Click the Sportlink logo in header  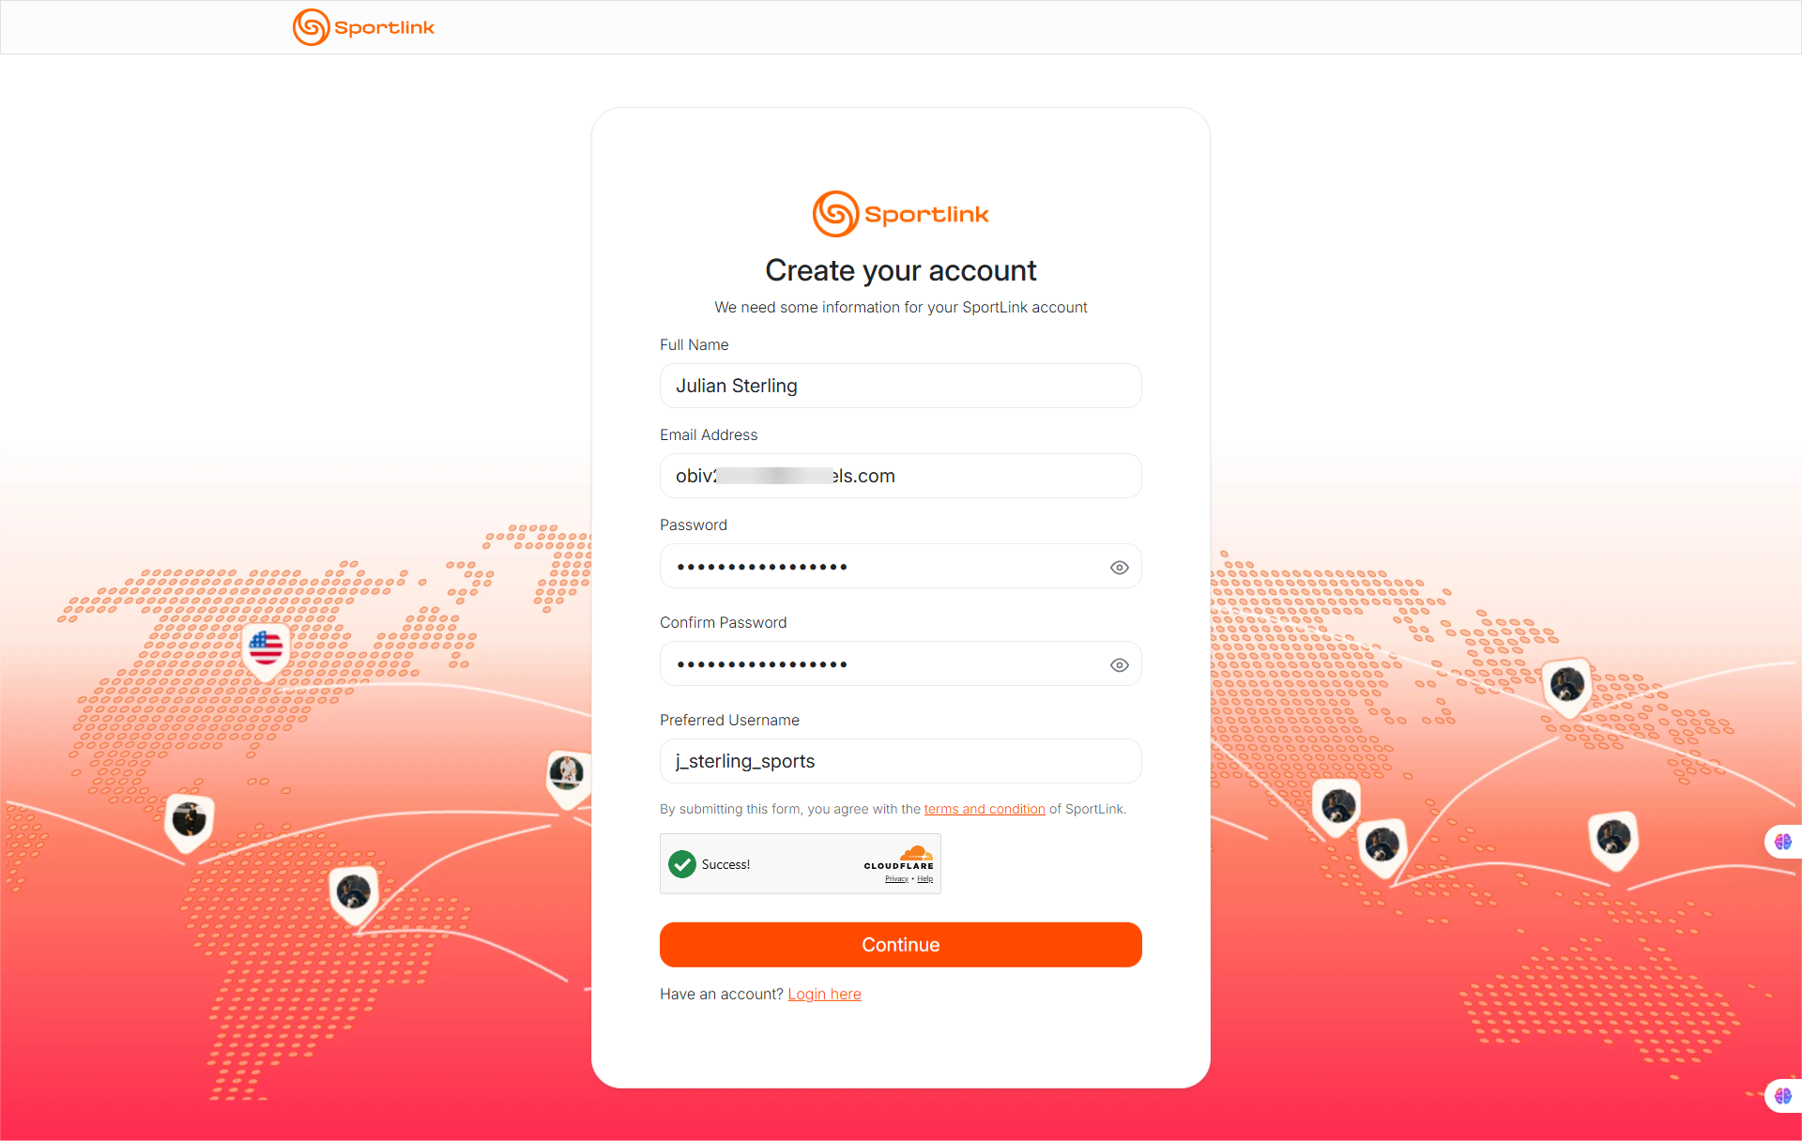click(x=363, y=27)
